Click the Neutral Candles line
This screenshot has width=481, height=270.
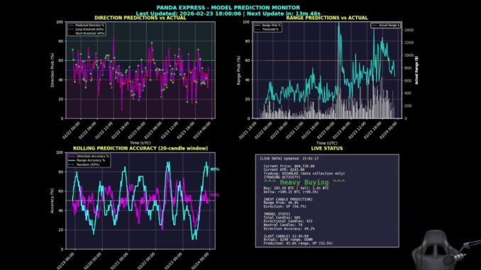[283, 225]
